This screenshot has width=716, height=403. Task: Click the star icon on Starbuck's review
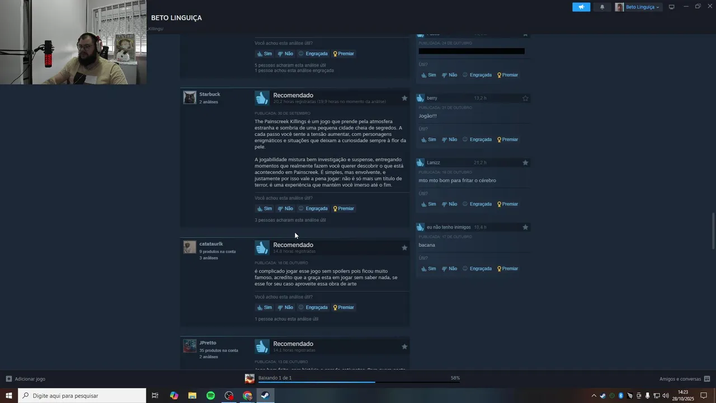(404, 98)
